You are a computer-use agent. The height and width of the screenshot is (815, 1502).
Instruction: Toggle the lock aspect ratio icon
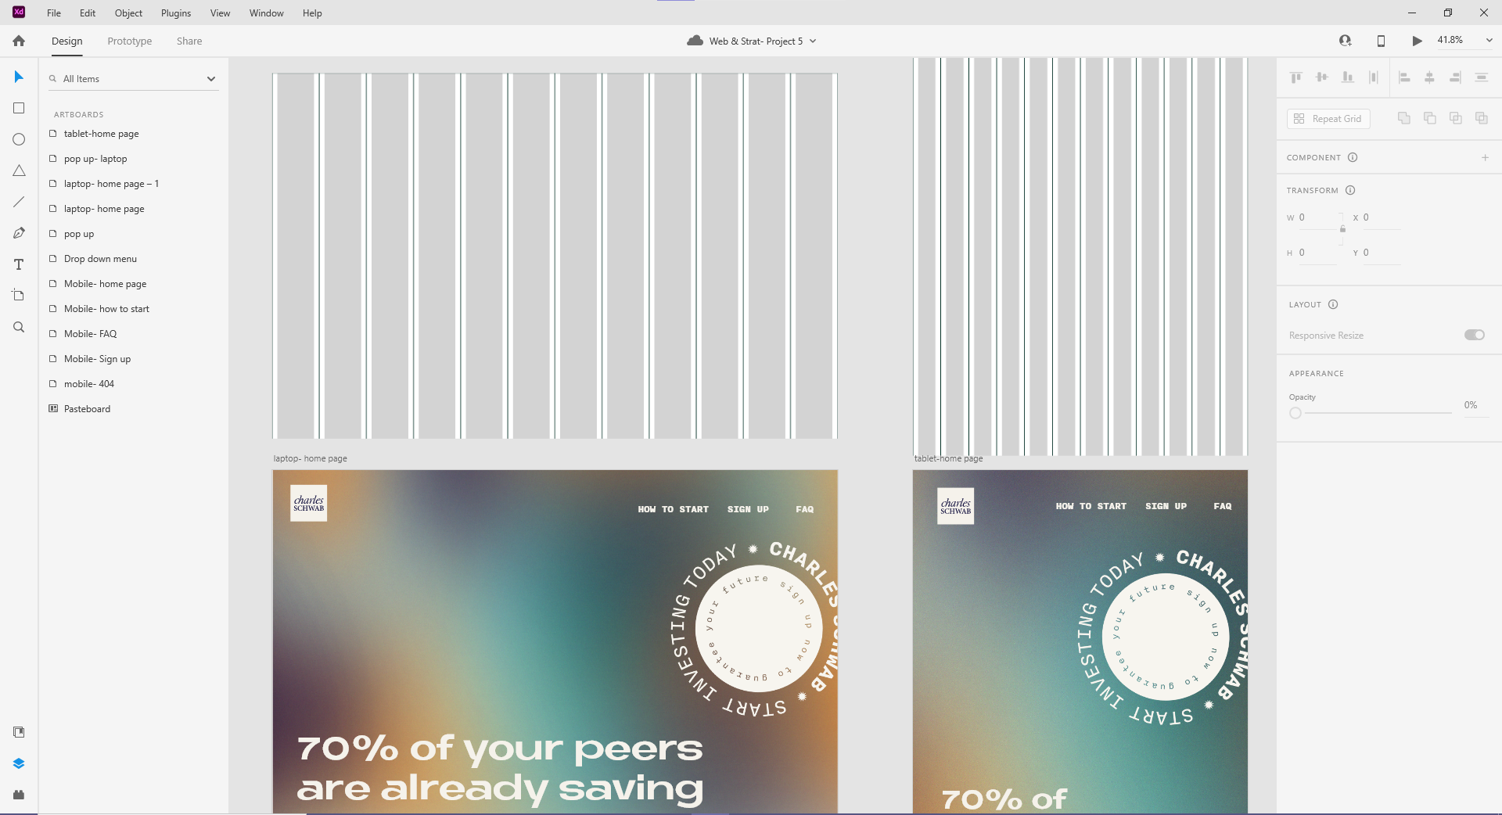[x=1342, y=228]
